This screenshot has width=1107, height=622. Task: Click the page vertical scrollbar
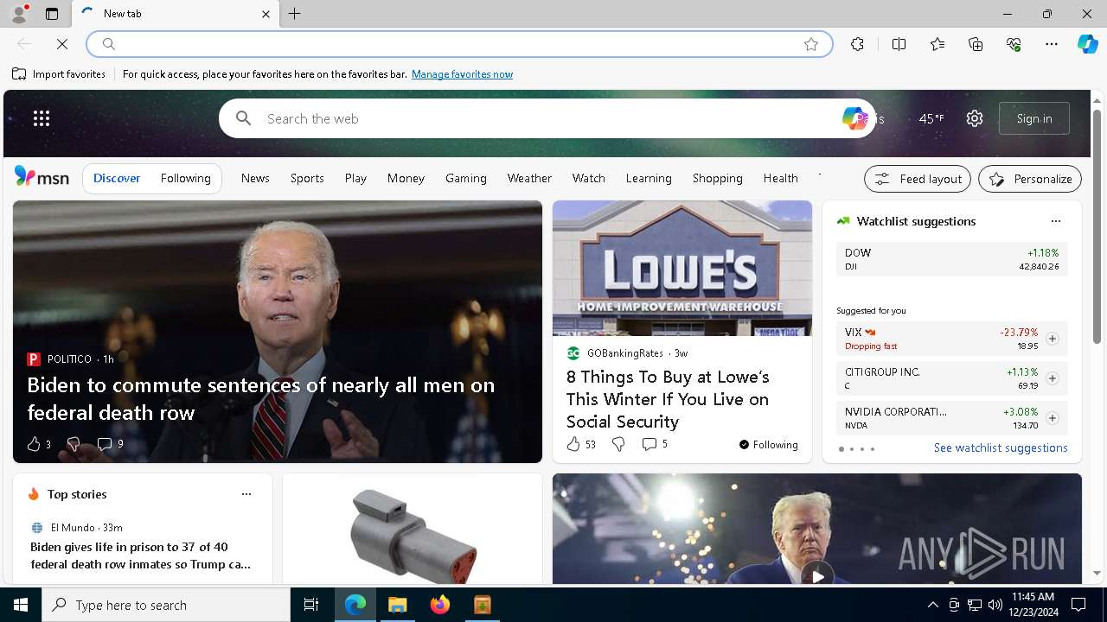pyautogui.click(x=1097, y=228)
